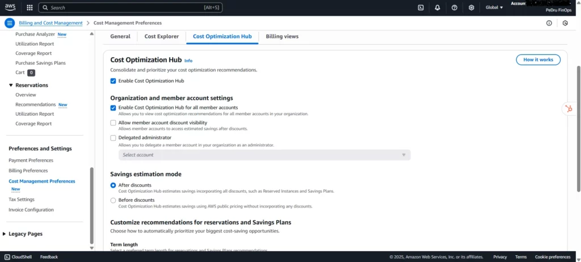Screen dimensions: 581x262
Task: Open the Select account dropdown
Action: tap(264, 155)
